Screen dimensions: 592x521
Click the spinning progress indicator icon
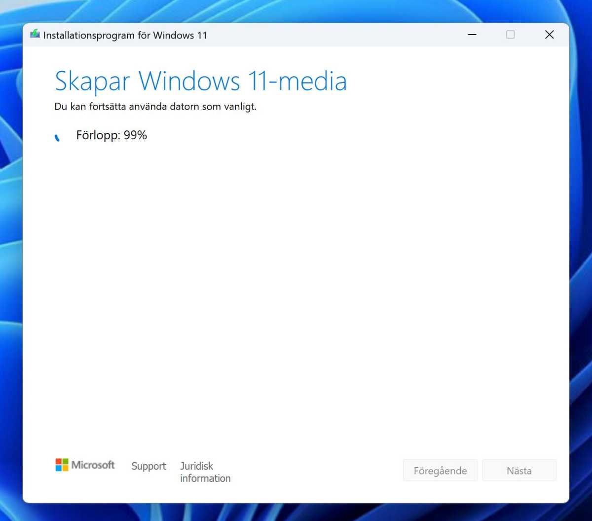tap(57, 136)
